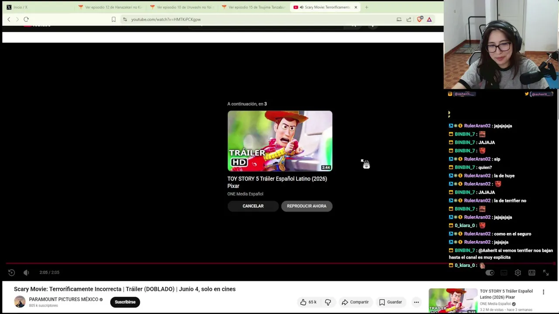This screenshot has width=559, height=314.
Task: Click the share page icon in address bar
Action: point(409,19)
